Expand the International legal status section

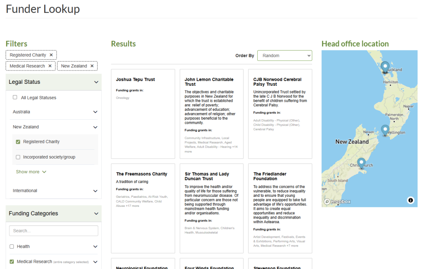tap(95, 191)
